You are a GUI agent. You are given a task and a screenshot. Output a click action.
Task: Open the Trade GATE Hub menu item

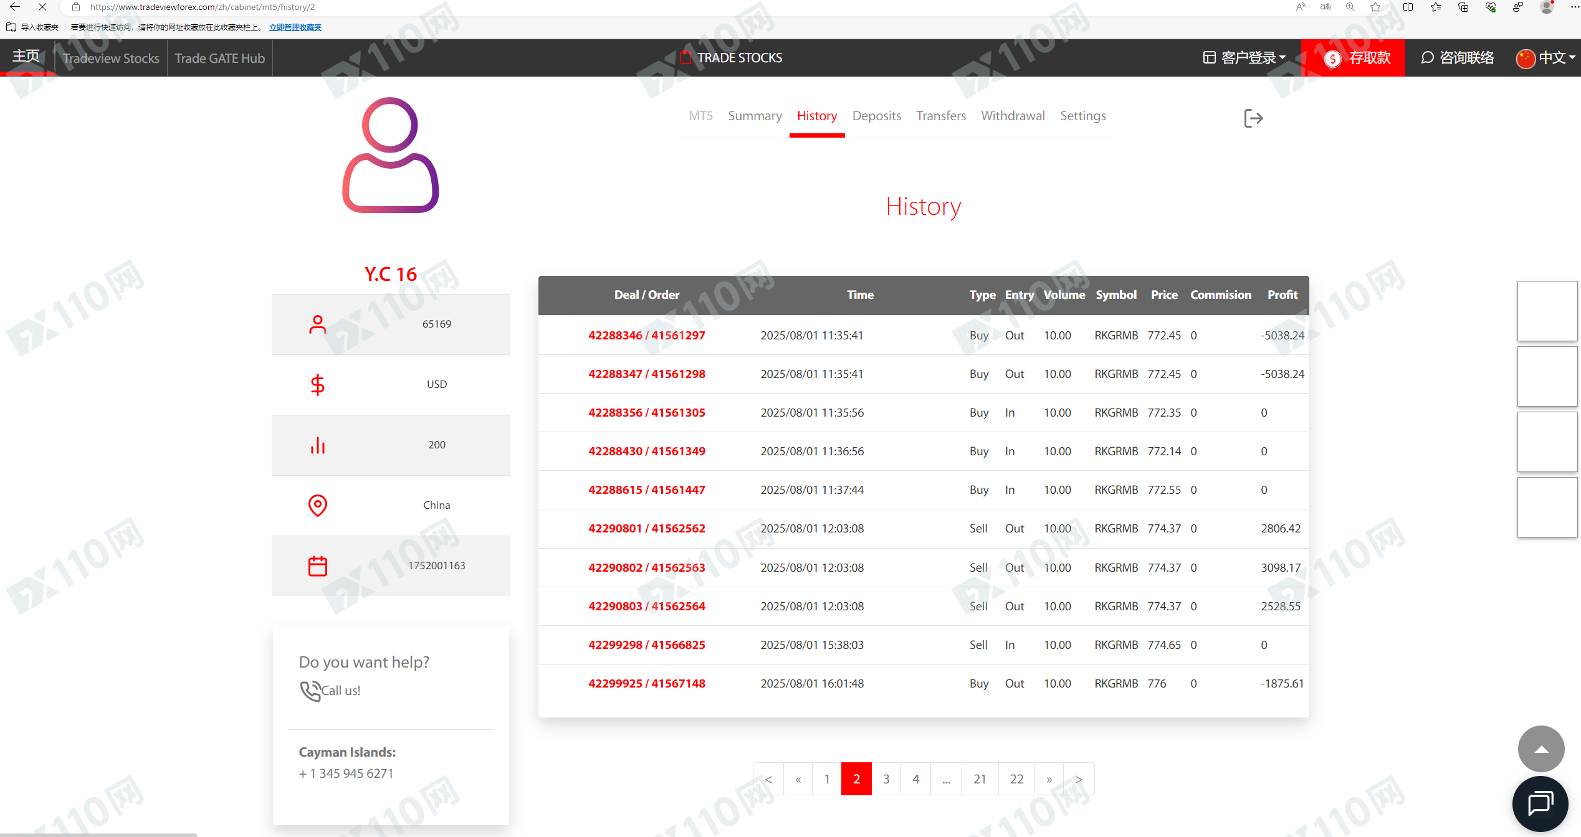pyautogui.click(x=219, y=58)
